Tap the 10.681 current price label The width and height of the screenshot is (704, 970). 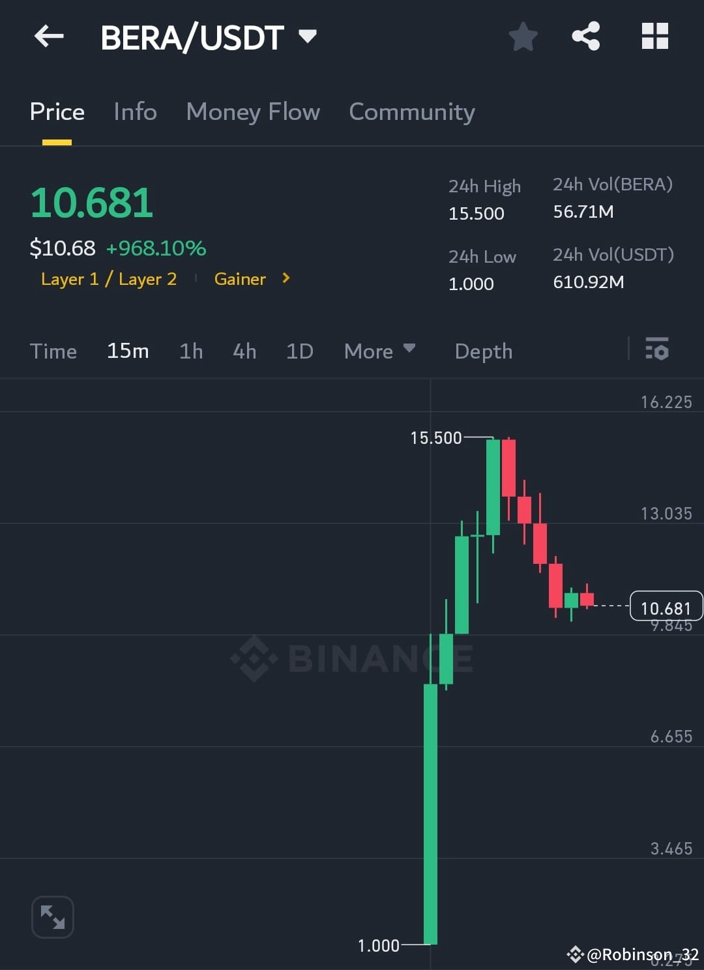coord(666,607)
